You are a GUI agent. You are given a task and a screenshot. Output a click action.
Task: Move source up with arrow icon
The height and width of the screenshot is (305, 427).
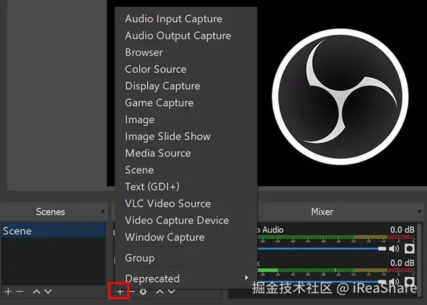(x=160, y=292)
